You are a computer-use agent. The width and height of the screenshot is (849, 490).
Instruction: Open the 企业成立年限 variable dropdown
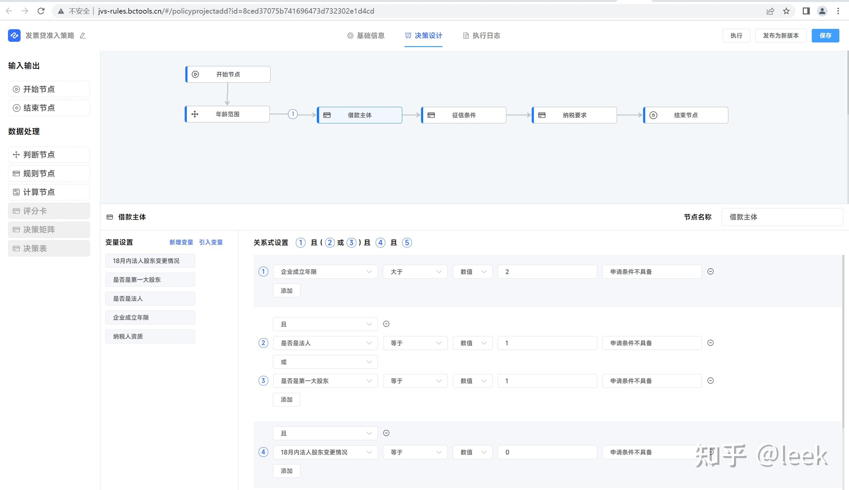325,272
